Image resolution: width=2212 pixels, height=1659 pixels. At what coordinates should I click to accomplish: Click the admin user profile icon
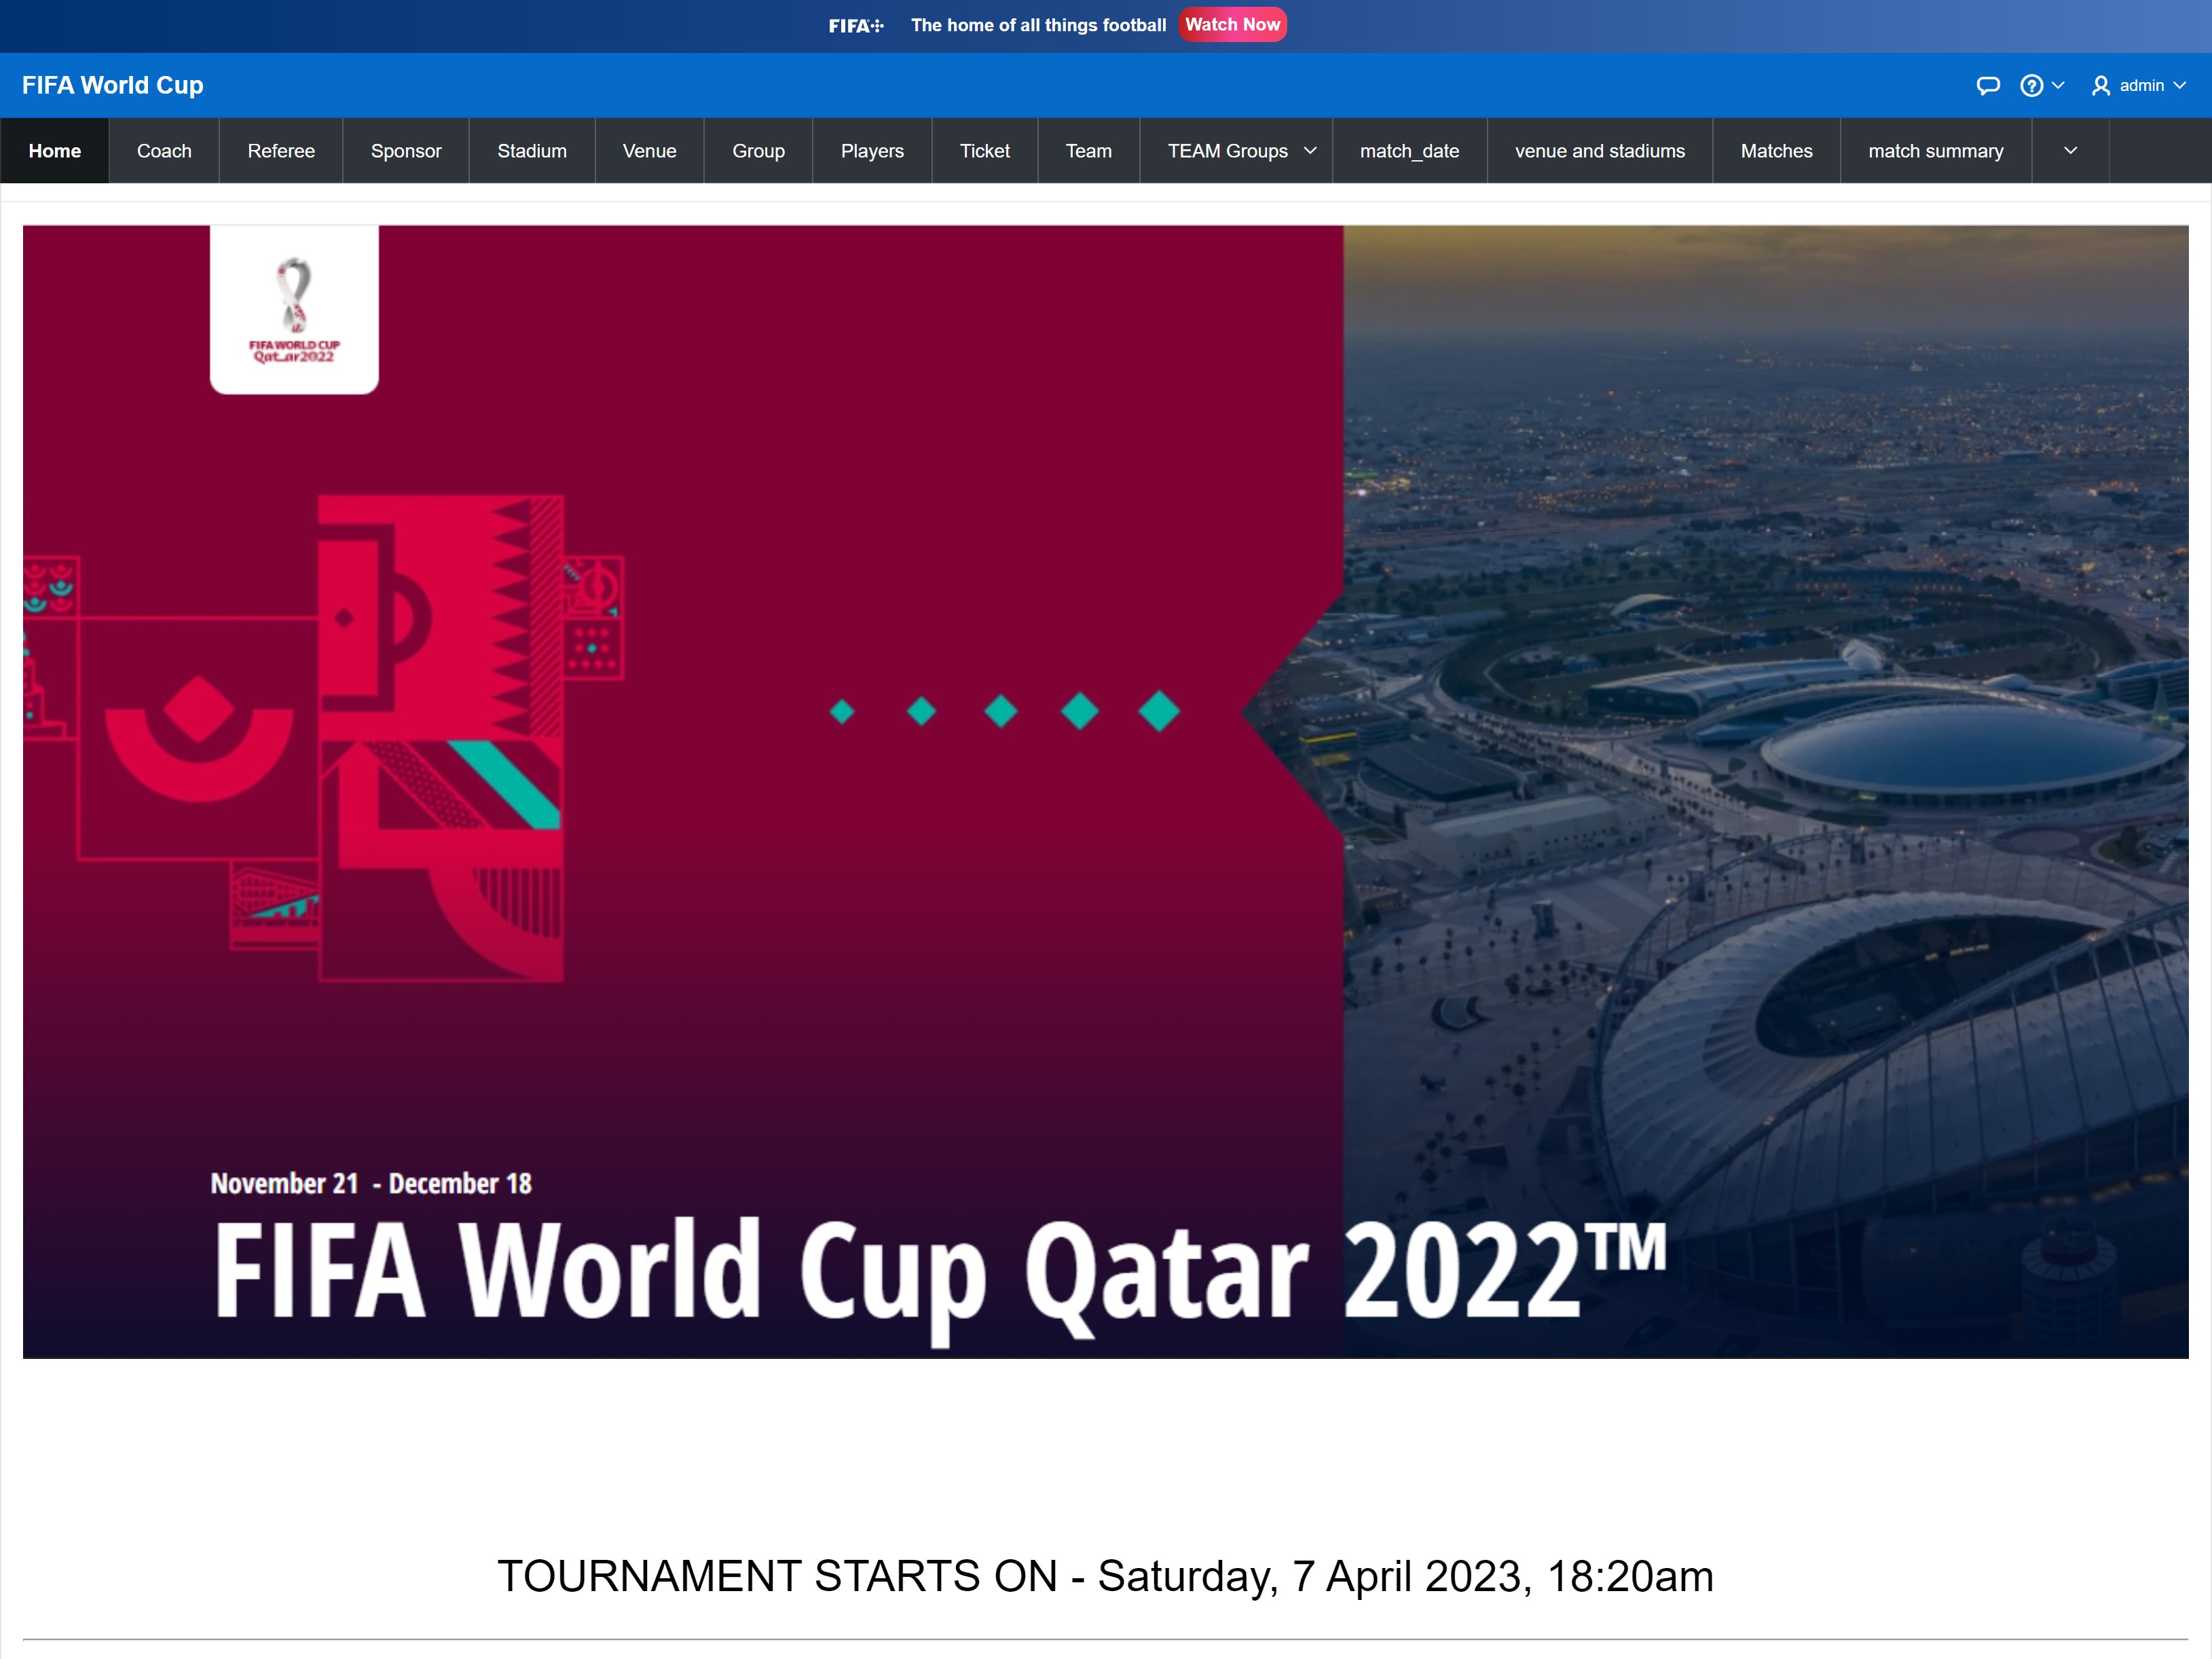[x=2100, y=86]
